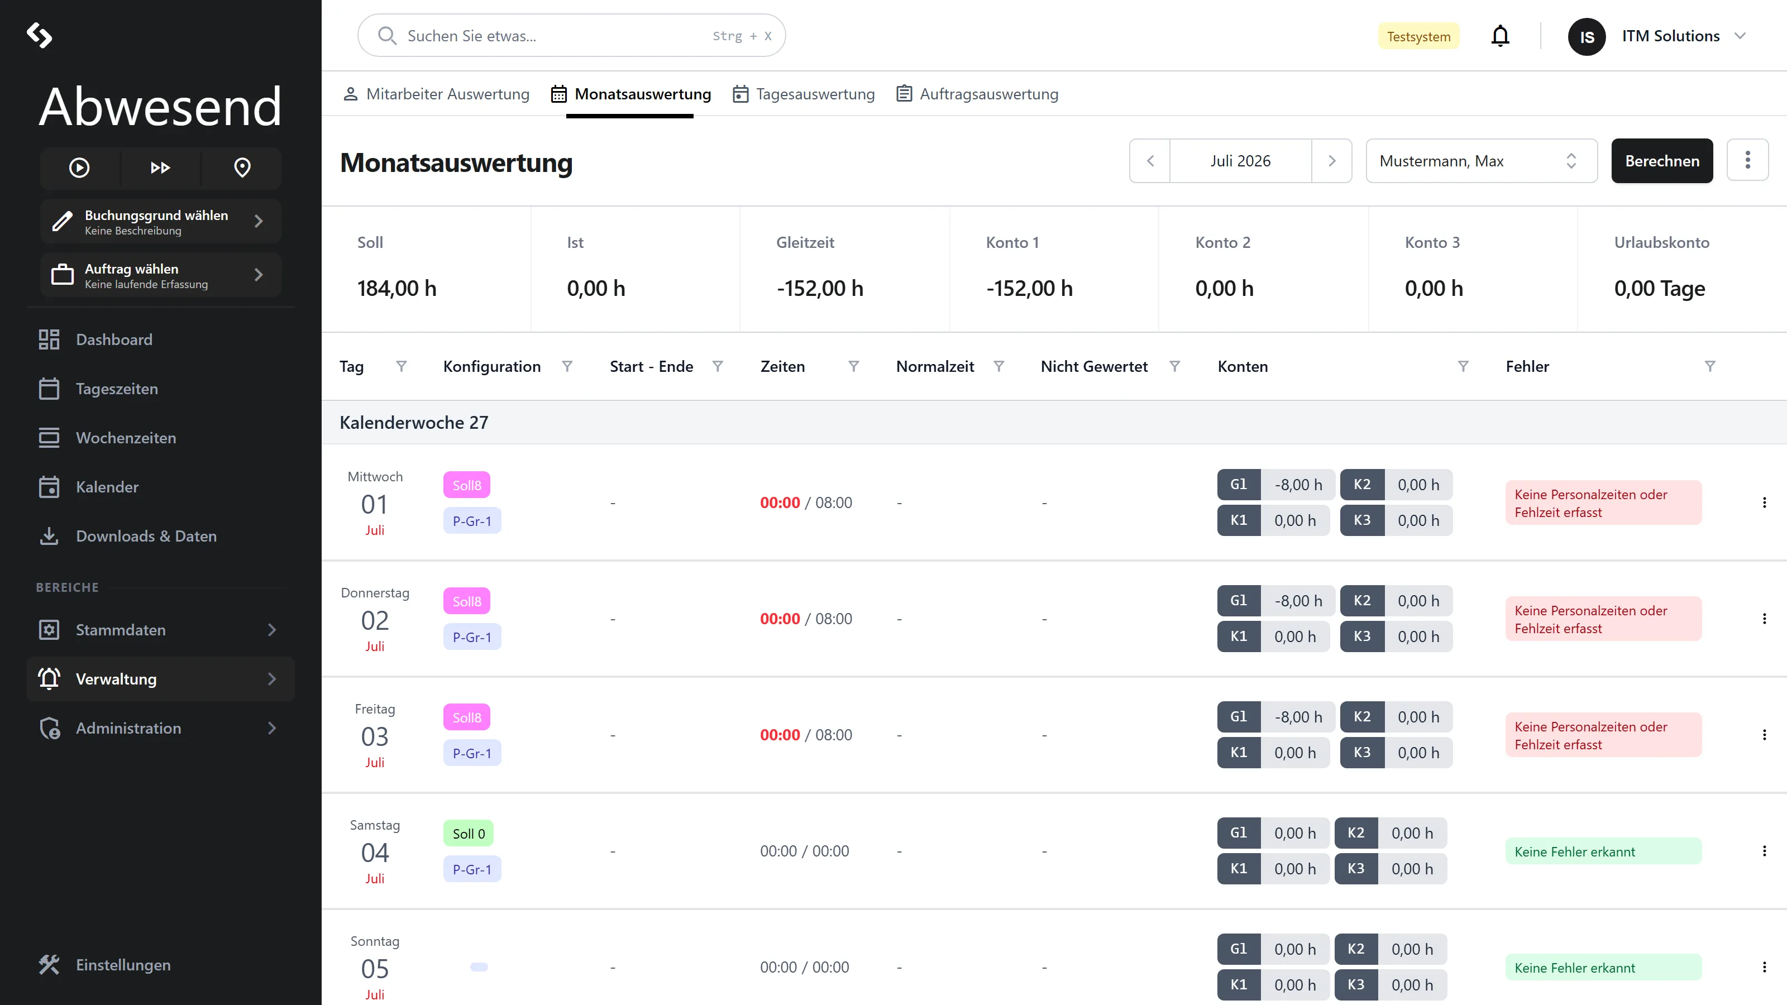
Task: Open Tageszeiten in the sidebar
Action: click(161, 389)
